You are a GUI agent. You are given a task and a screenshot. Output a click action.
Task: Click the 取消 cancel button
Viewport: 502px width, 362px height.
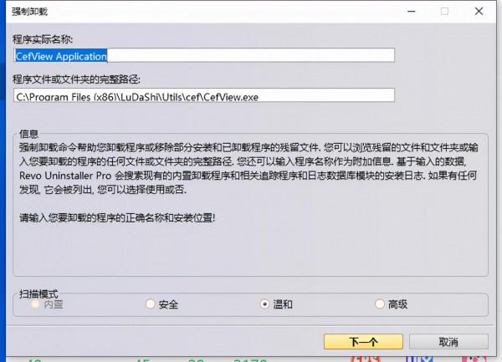448,342
